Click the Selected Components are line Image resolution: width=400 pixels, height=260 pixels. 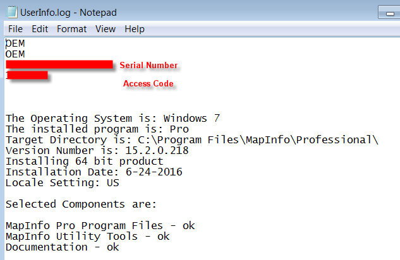pyautogui.click(x=80, y=204)
